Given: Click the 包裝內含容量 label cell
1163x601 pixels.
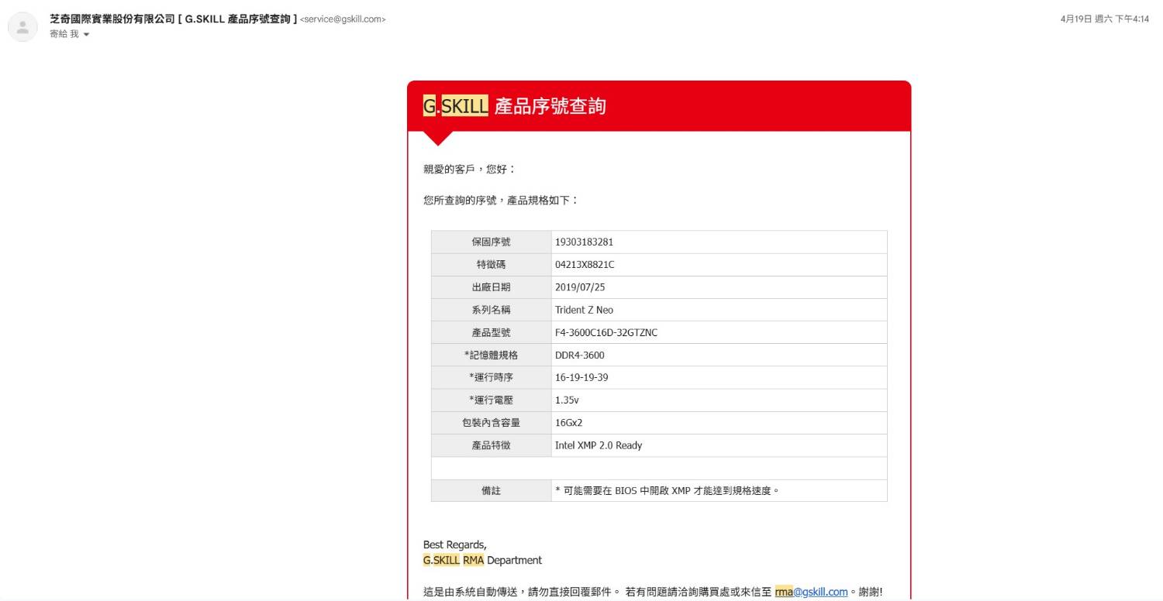Looking at the screenshot, I should pos(492,423).
